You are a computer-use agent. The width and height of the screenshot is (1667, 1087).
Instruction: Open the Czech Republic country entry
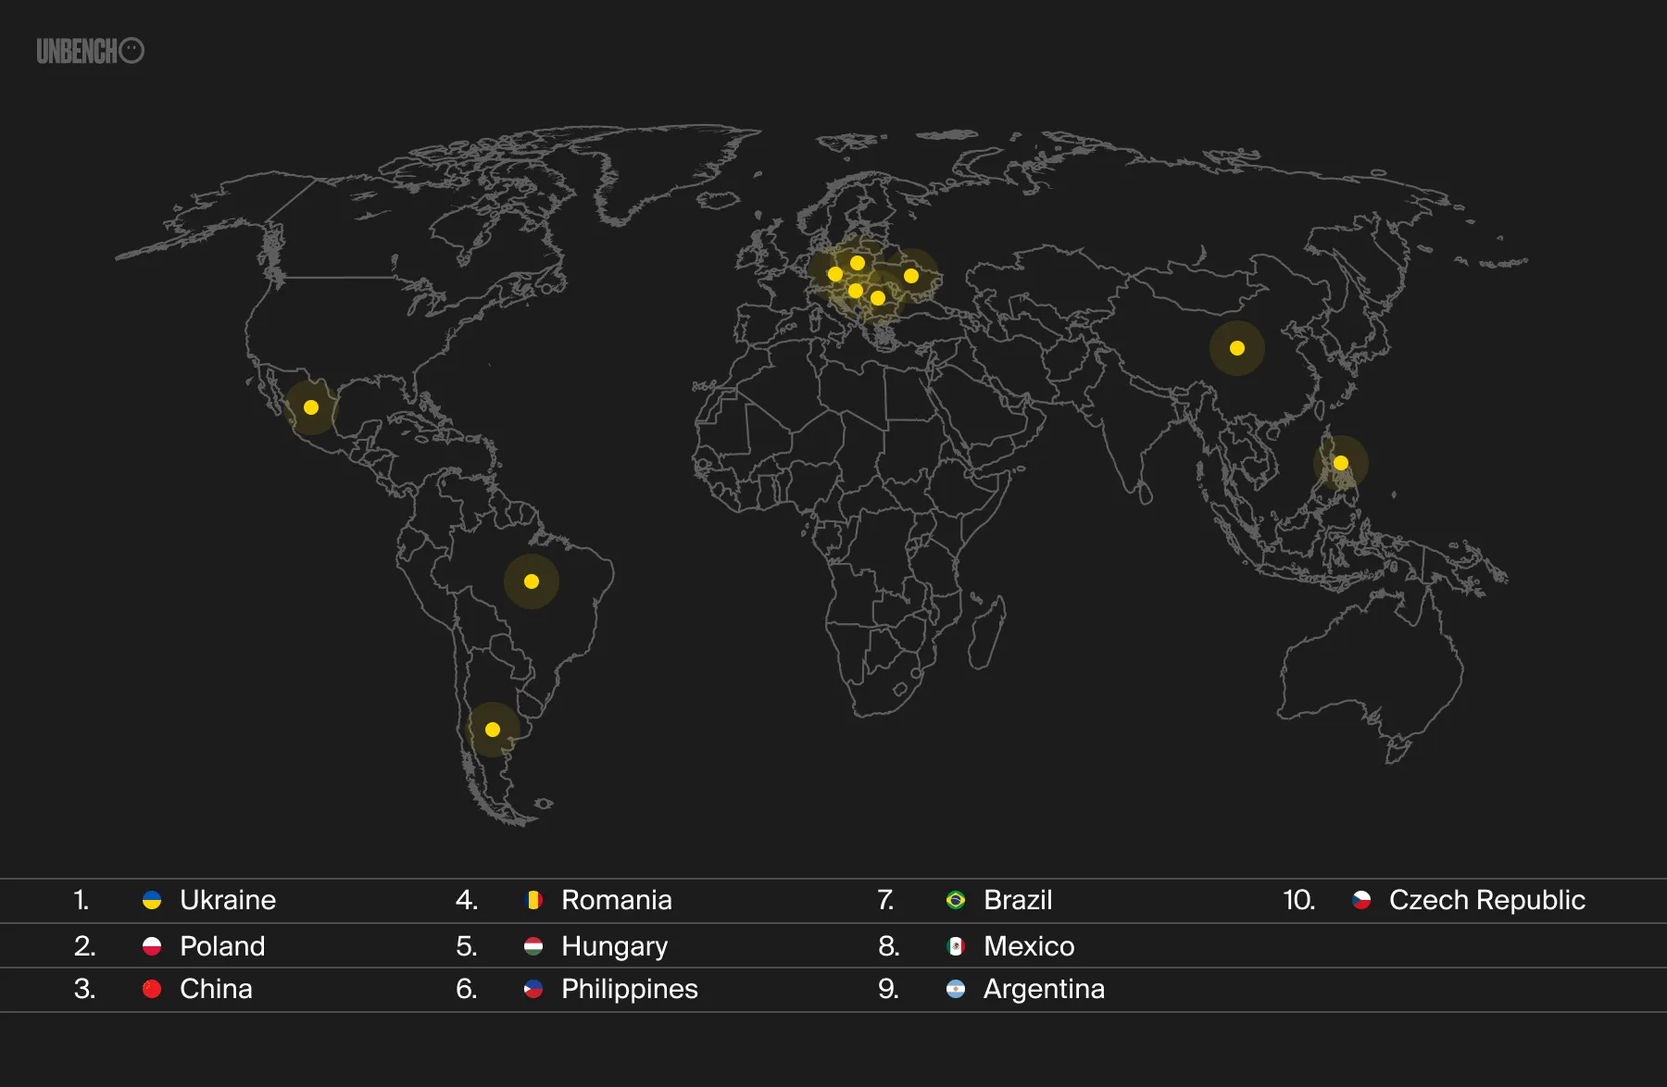point(1485,900)
